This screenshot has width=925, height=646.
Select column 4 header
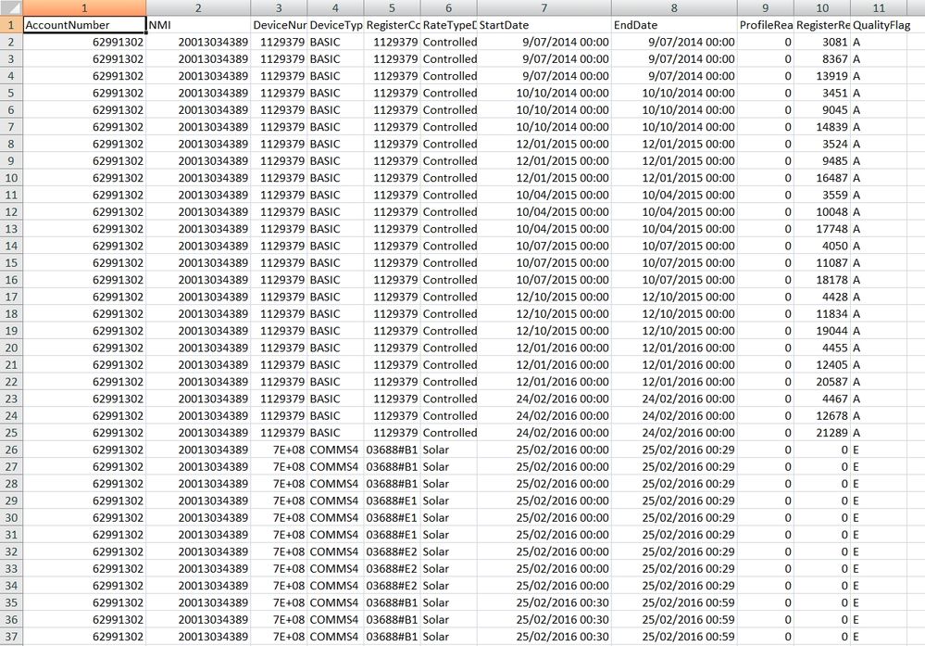tap(335, 7)
